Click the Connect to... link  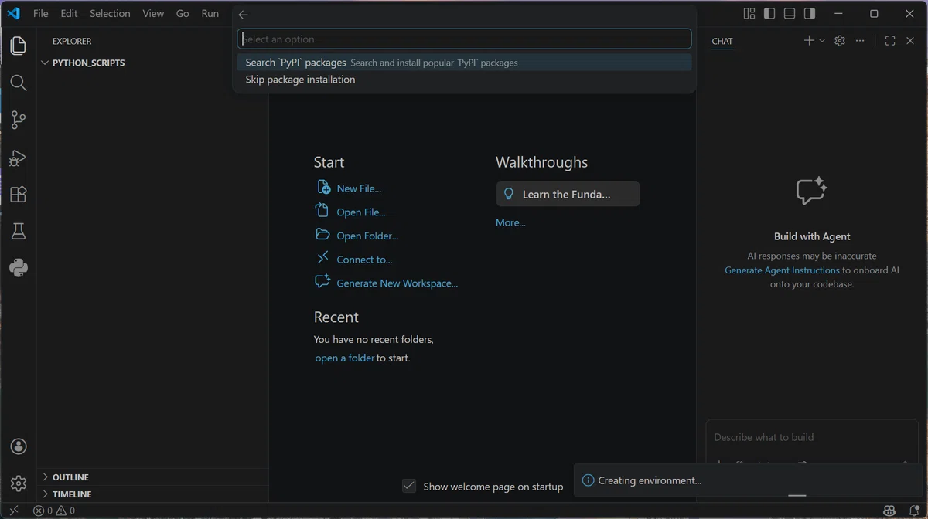pos(364,259)
